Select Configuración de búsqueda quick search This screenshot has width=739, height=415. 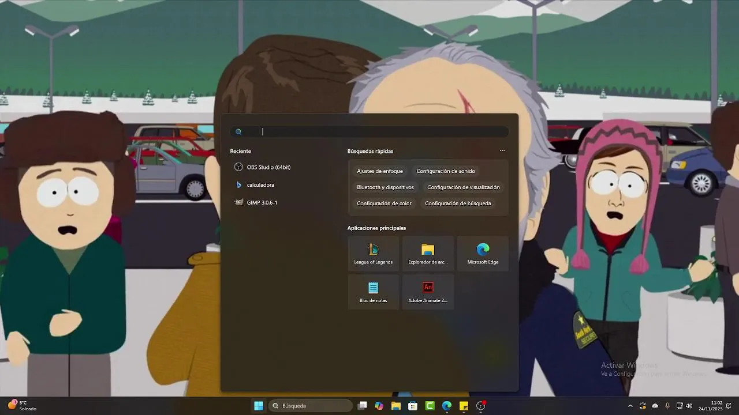click(x=458, y=203)
